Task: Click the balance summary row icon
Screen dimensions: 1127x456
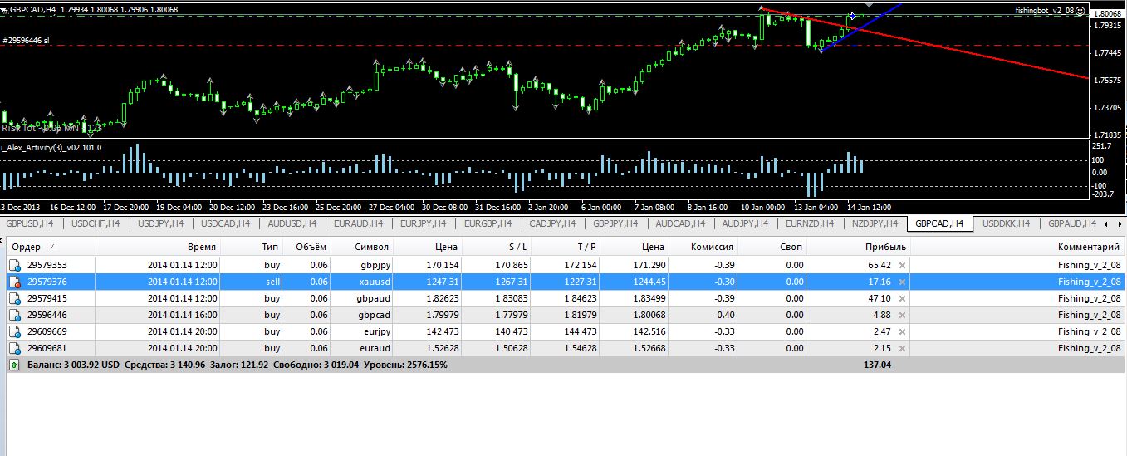Action: click(x=15, y=365)
